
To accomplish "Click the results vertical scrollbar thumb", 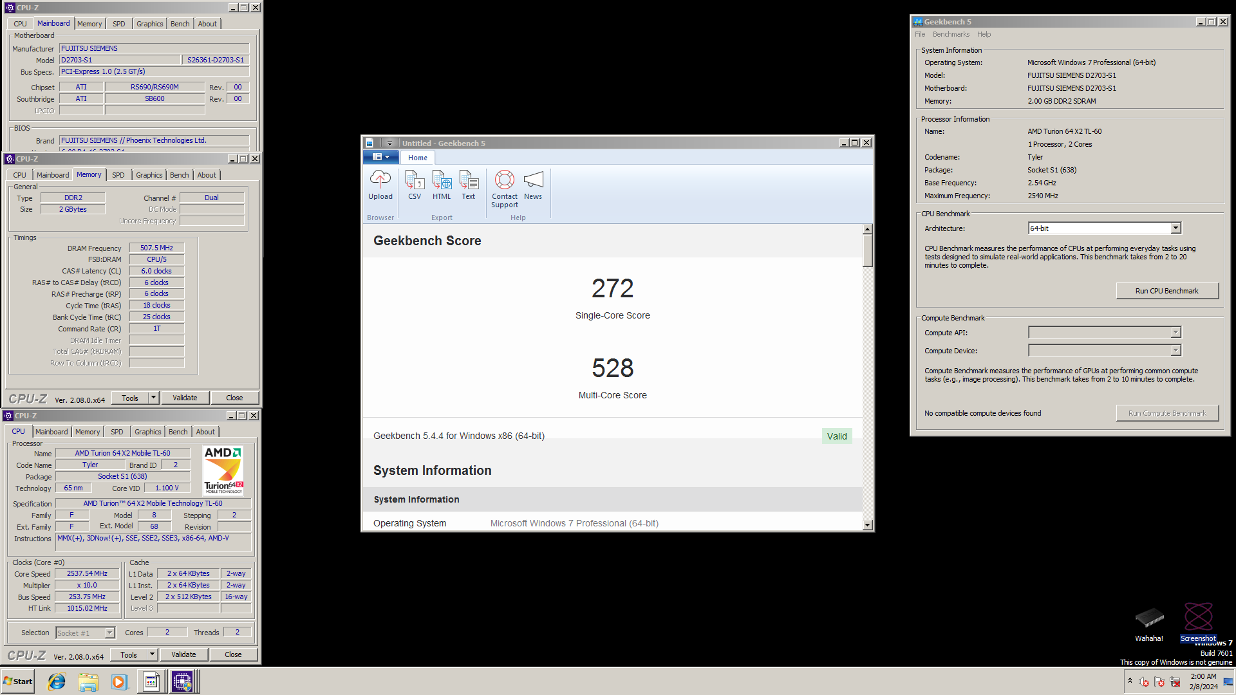I will (x=868, y=250).
